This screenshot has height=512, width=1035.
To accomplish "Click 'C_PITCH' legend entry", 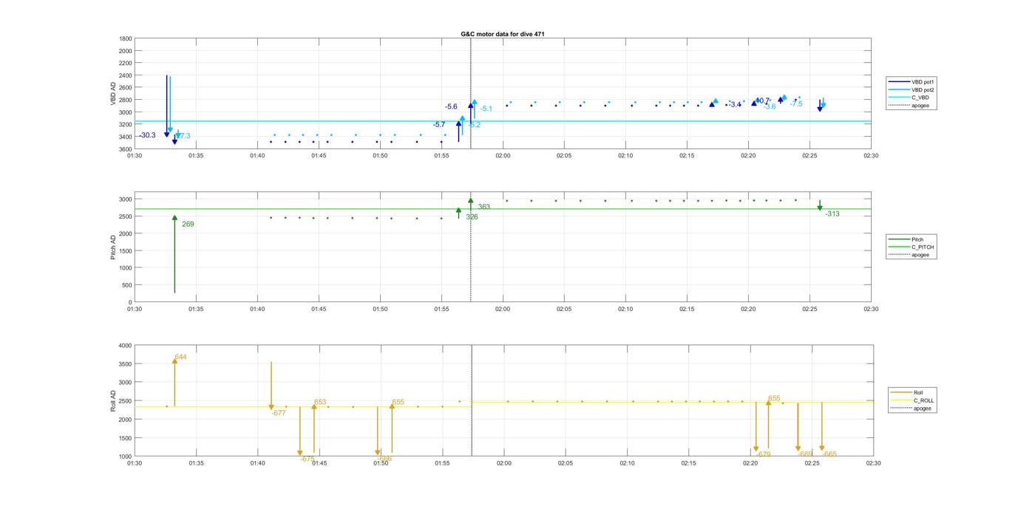I will [923, 248].
